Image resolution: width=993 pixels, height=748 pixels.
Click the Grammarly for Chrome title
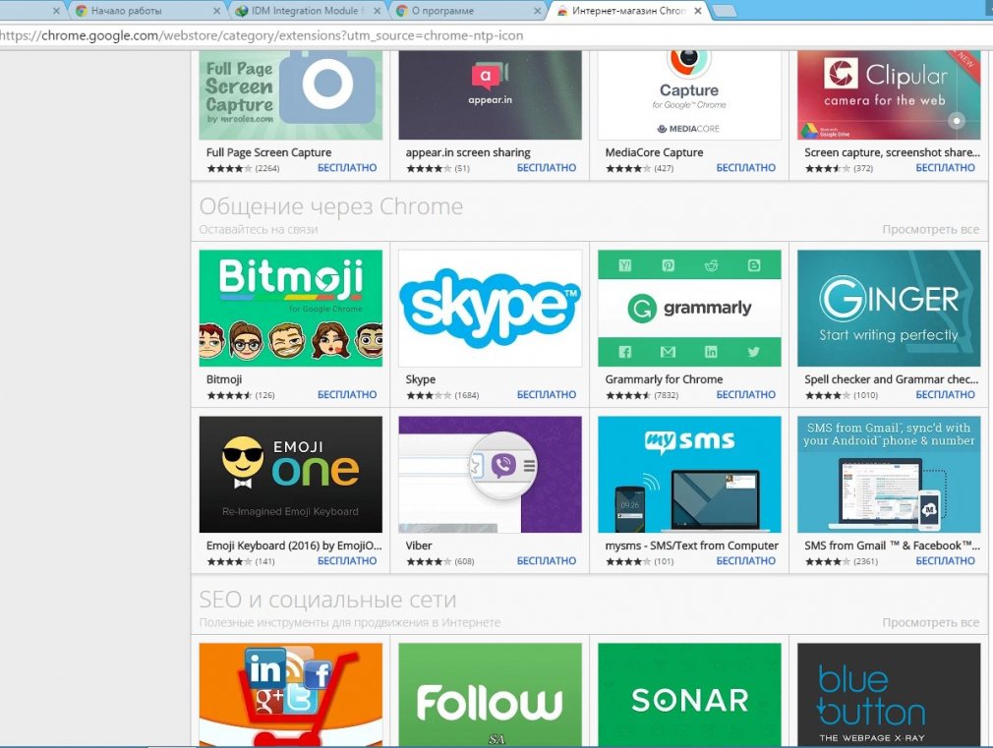tap(664, 379)
